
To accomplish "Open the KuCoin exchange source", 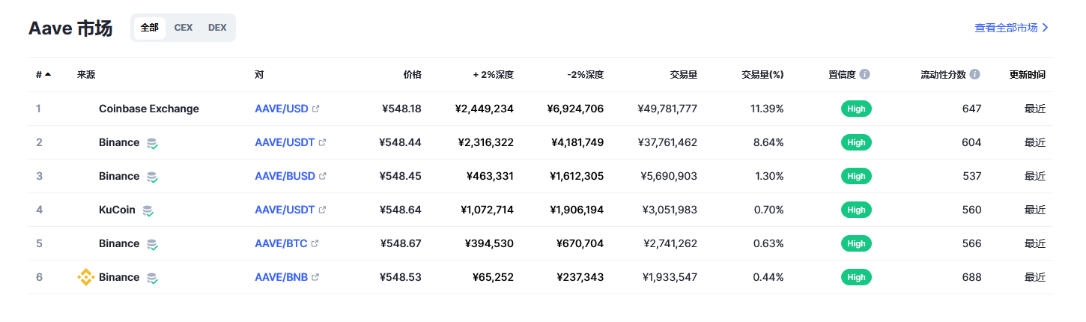I will coord(117,210).
